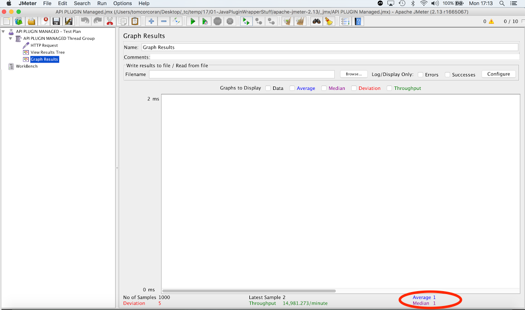The image size is (525, 310).
Task: Click the Browse... button
Action: pos(354,74)
